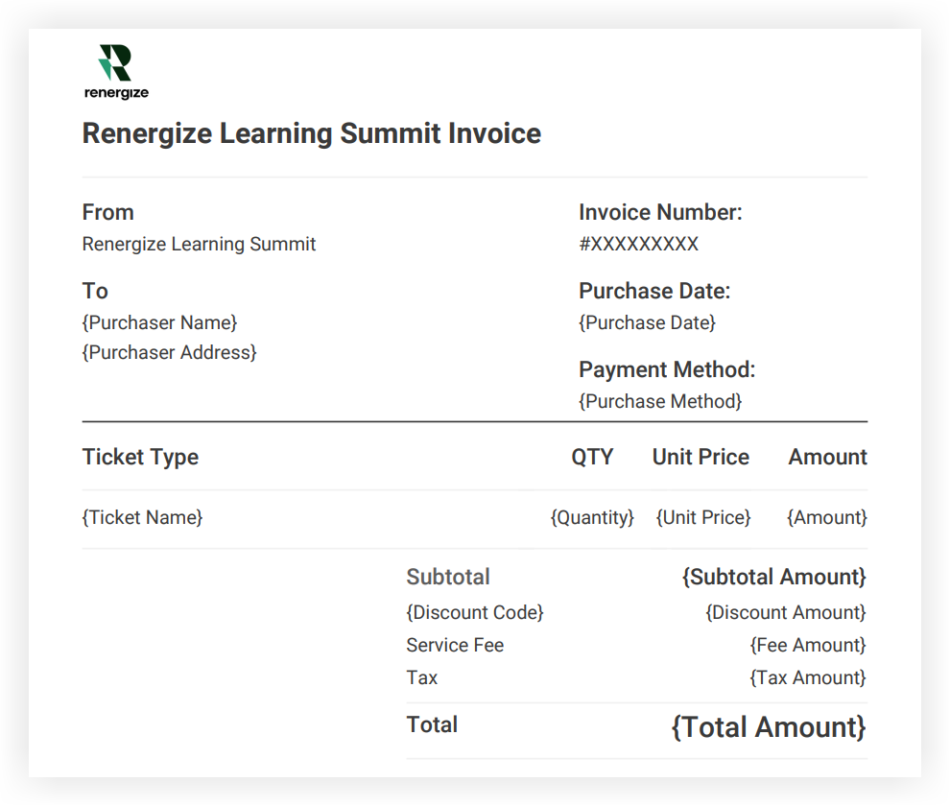
Task: Select the #XXXXXXXXX invoice number
Action: coord(638,244)
